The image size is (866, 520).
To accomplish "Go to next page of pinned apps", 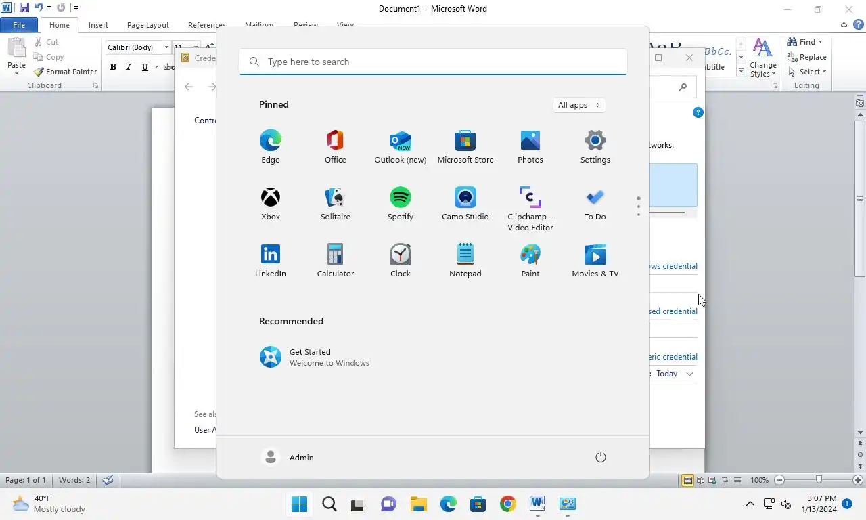I will click(x=639, y=215).
